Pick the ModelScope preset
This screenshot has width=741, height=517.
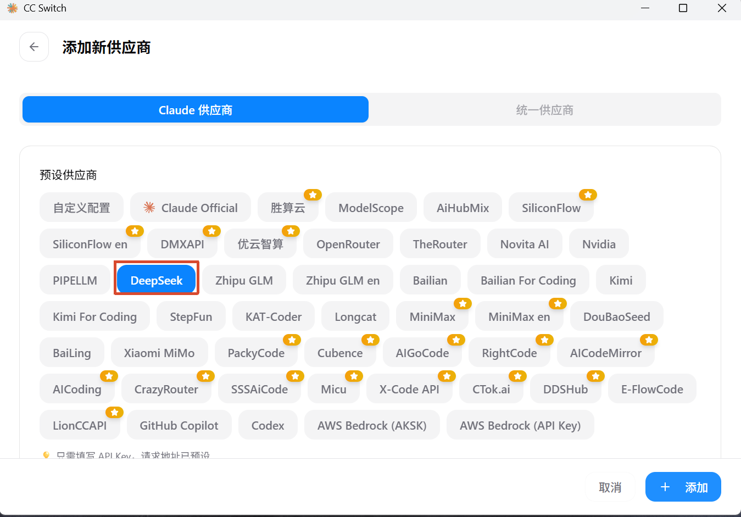click(x=371, y=208)
